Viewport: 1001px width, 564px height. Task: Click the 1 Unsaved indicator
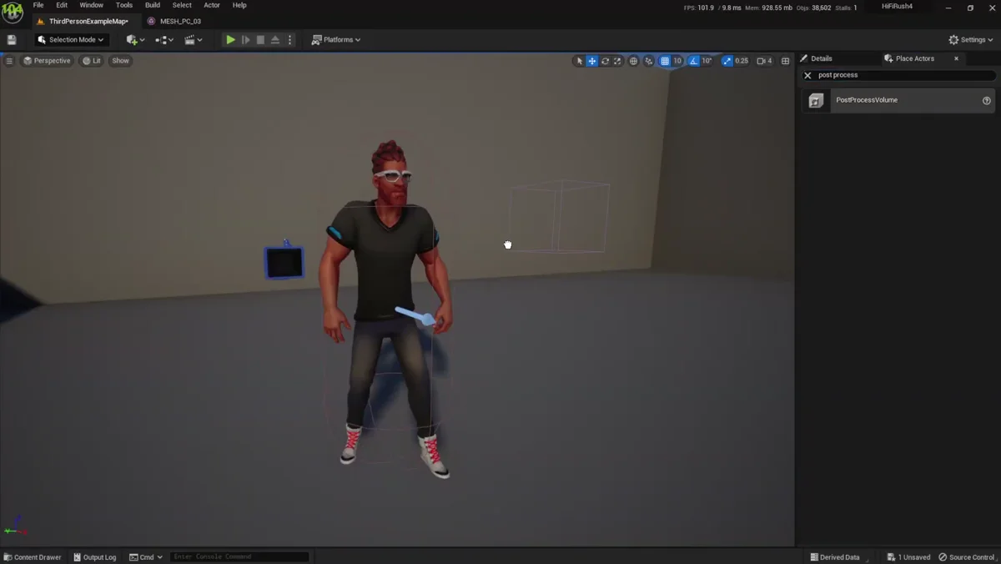[908, 556]
